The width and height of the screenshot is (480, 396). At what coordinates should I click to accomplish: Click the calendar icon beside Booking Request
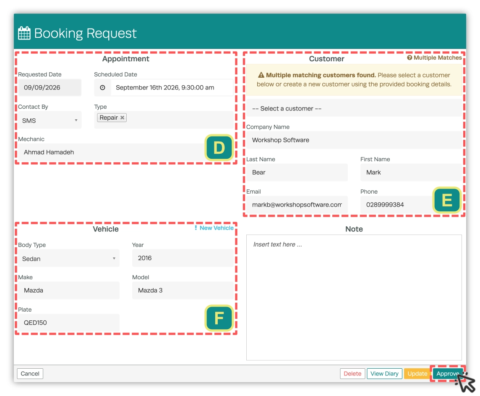point(24,33)
